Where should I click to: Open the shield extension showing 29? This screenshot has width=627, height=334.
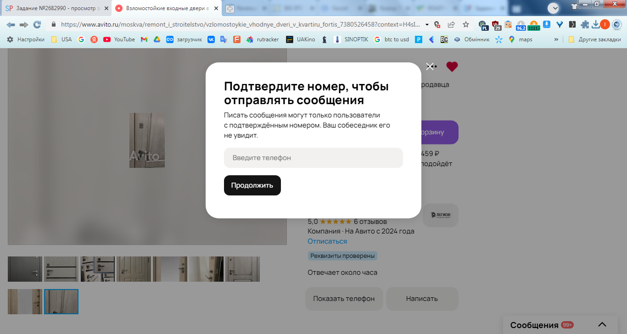(496, 25)
